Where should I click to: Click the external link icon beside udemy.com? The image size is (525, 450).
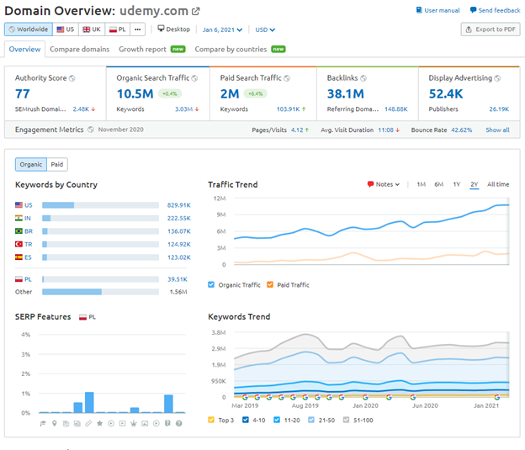pyautogui.click(x=196, y=11)
